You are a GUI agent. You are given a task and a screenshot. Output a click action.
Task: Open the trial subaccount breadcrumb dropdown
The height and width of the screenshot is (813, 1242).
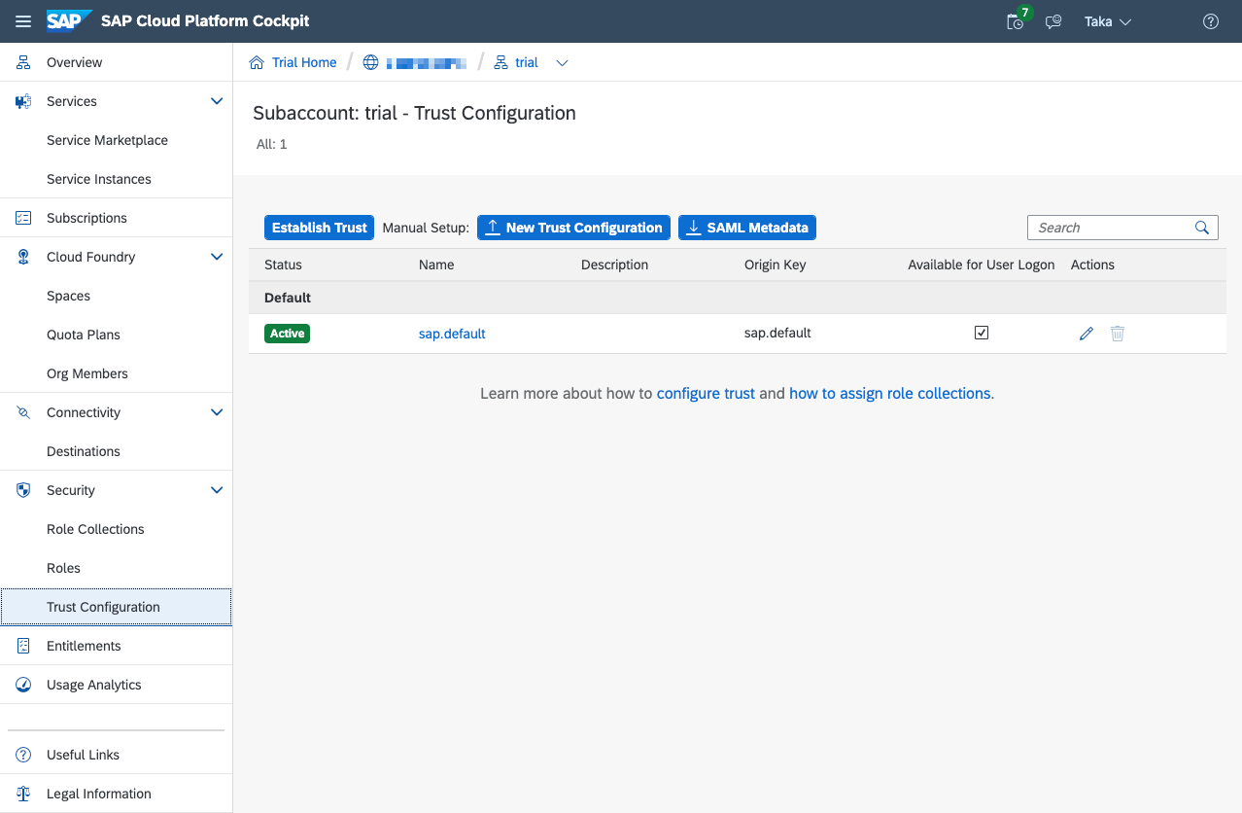[562, 63]
